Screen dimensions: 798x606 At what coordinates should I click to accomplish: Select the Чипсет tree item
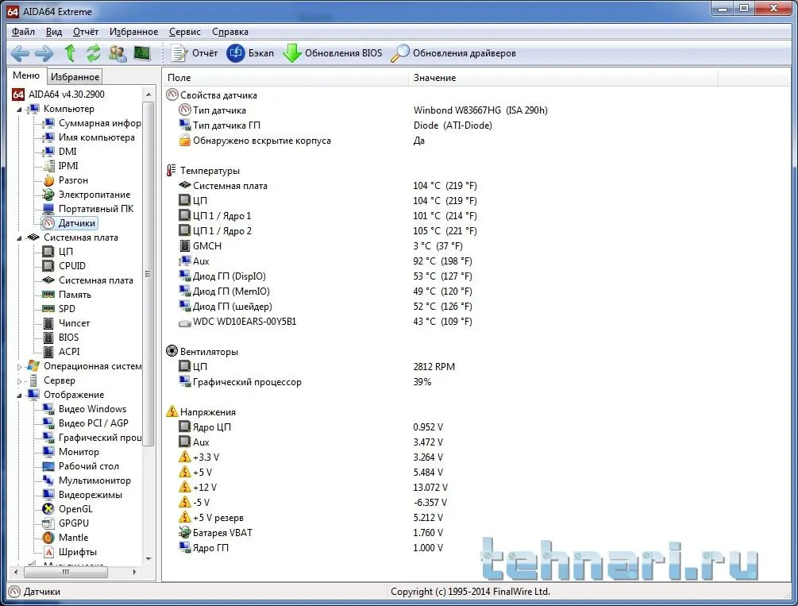tap(66, 323)
